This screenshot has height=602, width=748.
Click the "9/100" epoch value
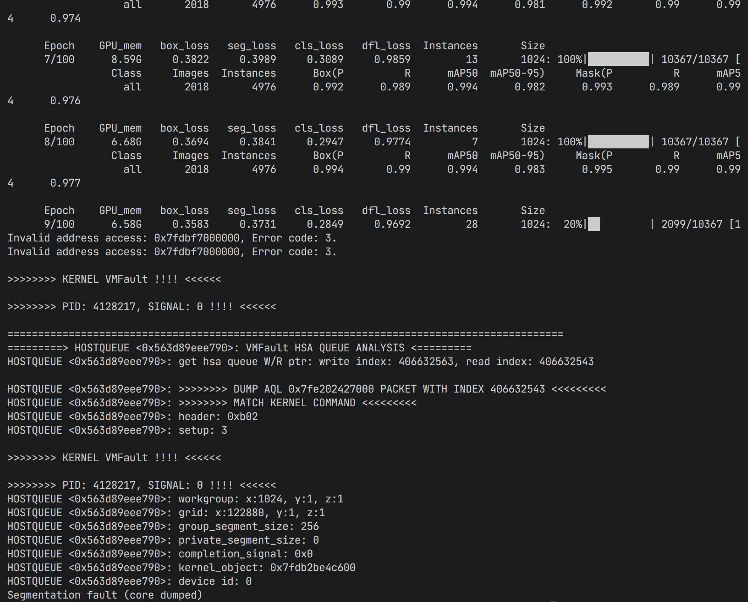click(x=59, y=224)
